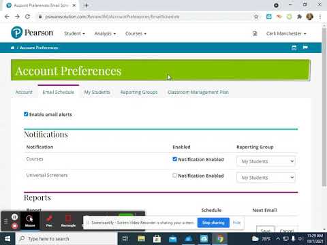The image size is (327, 245).
Task: Open File Explorer from taskbar
Action: [141, 239]
